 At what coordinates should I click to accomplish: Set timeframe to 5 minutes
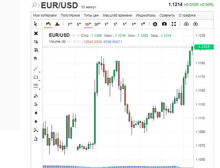[79, 24]
